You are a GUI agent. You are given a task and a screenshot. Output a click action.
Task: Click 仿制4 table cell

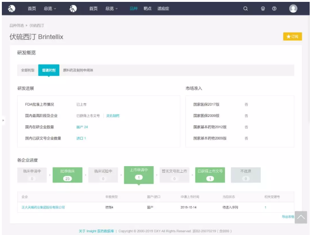click(x=109, y=208)
